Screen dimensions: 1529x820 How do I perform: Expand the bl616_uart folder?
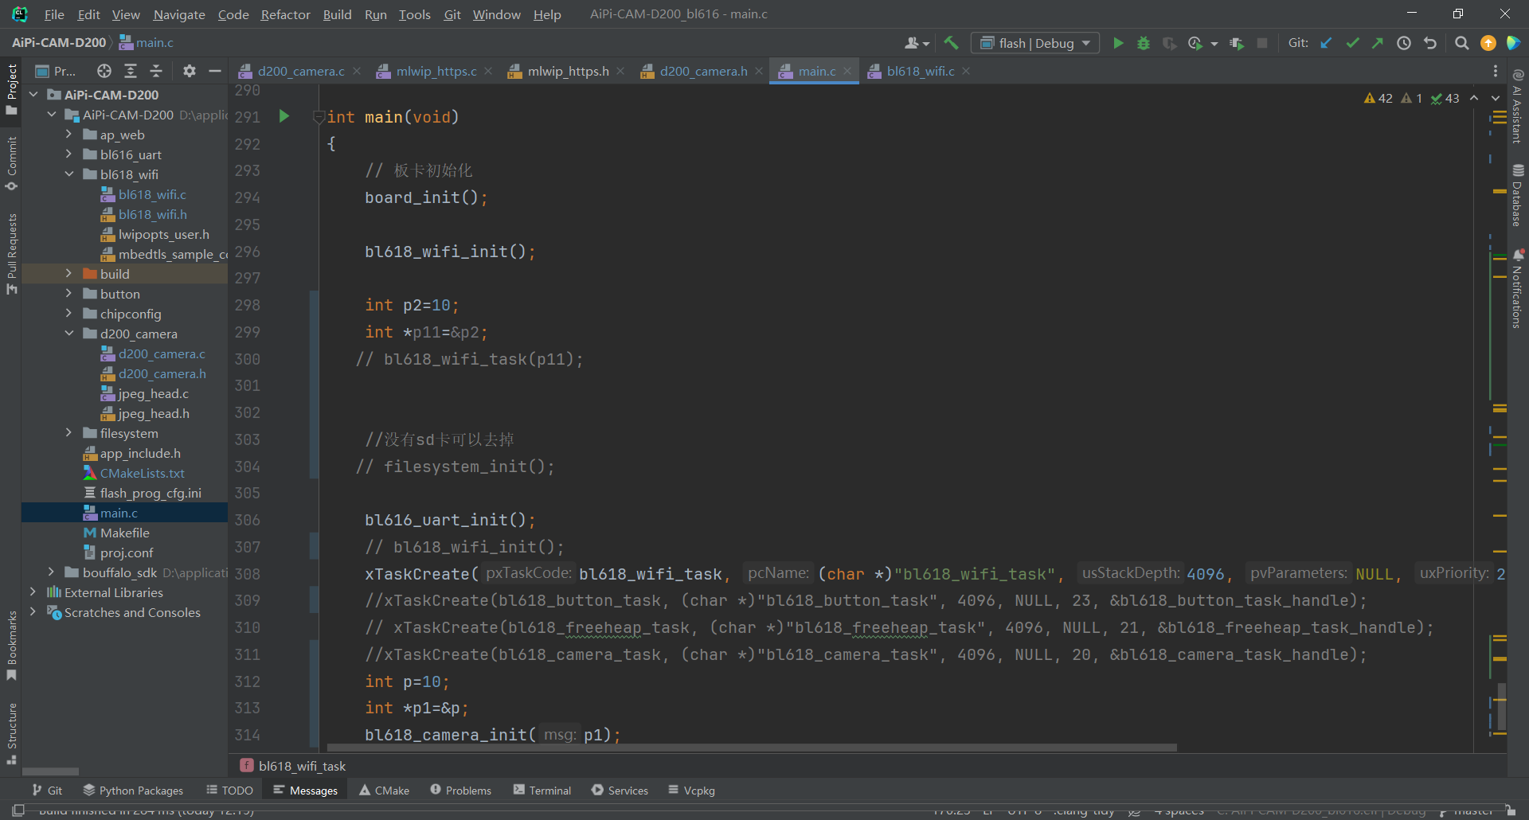68,154
